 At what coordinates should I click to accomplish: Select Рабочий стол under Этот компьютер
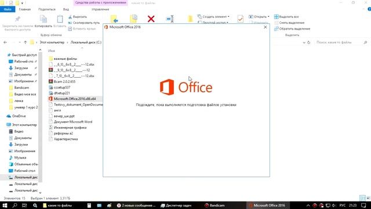pyautogui.click(x=22, y=171)
